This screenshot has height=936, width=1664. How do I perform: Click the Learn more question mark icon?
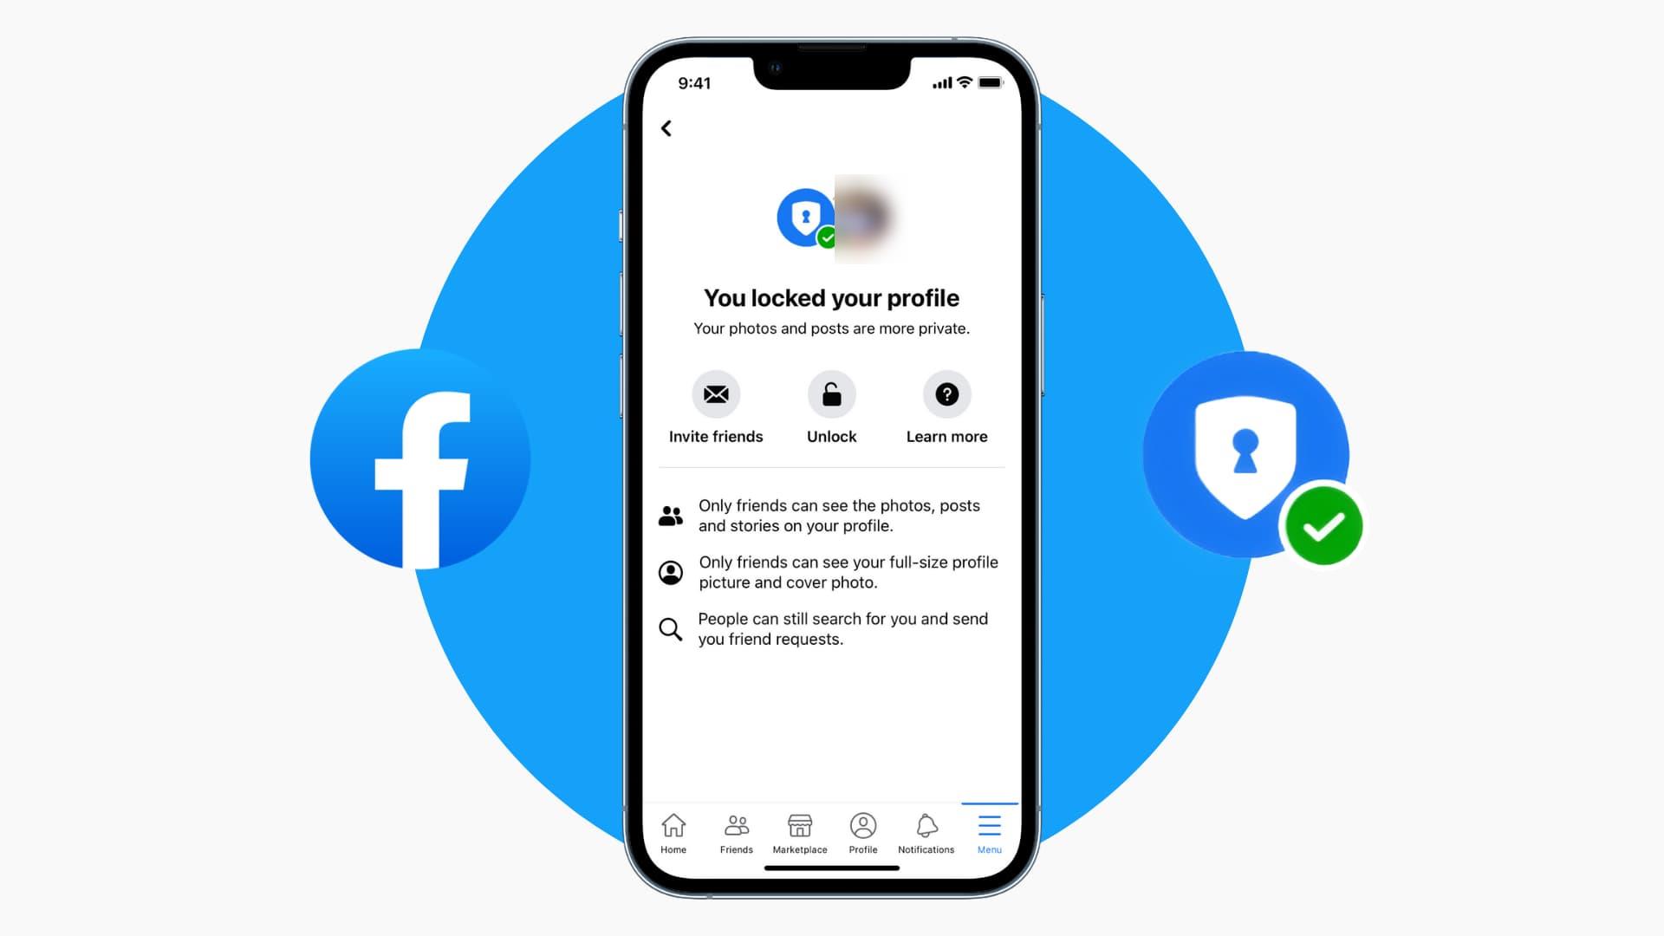(x=946, y=393)
